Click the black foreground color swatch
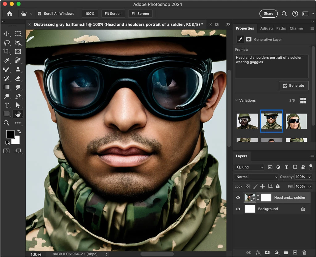 10,134
